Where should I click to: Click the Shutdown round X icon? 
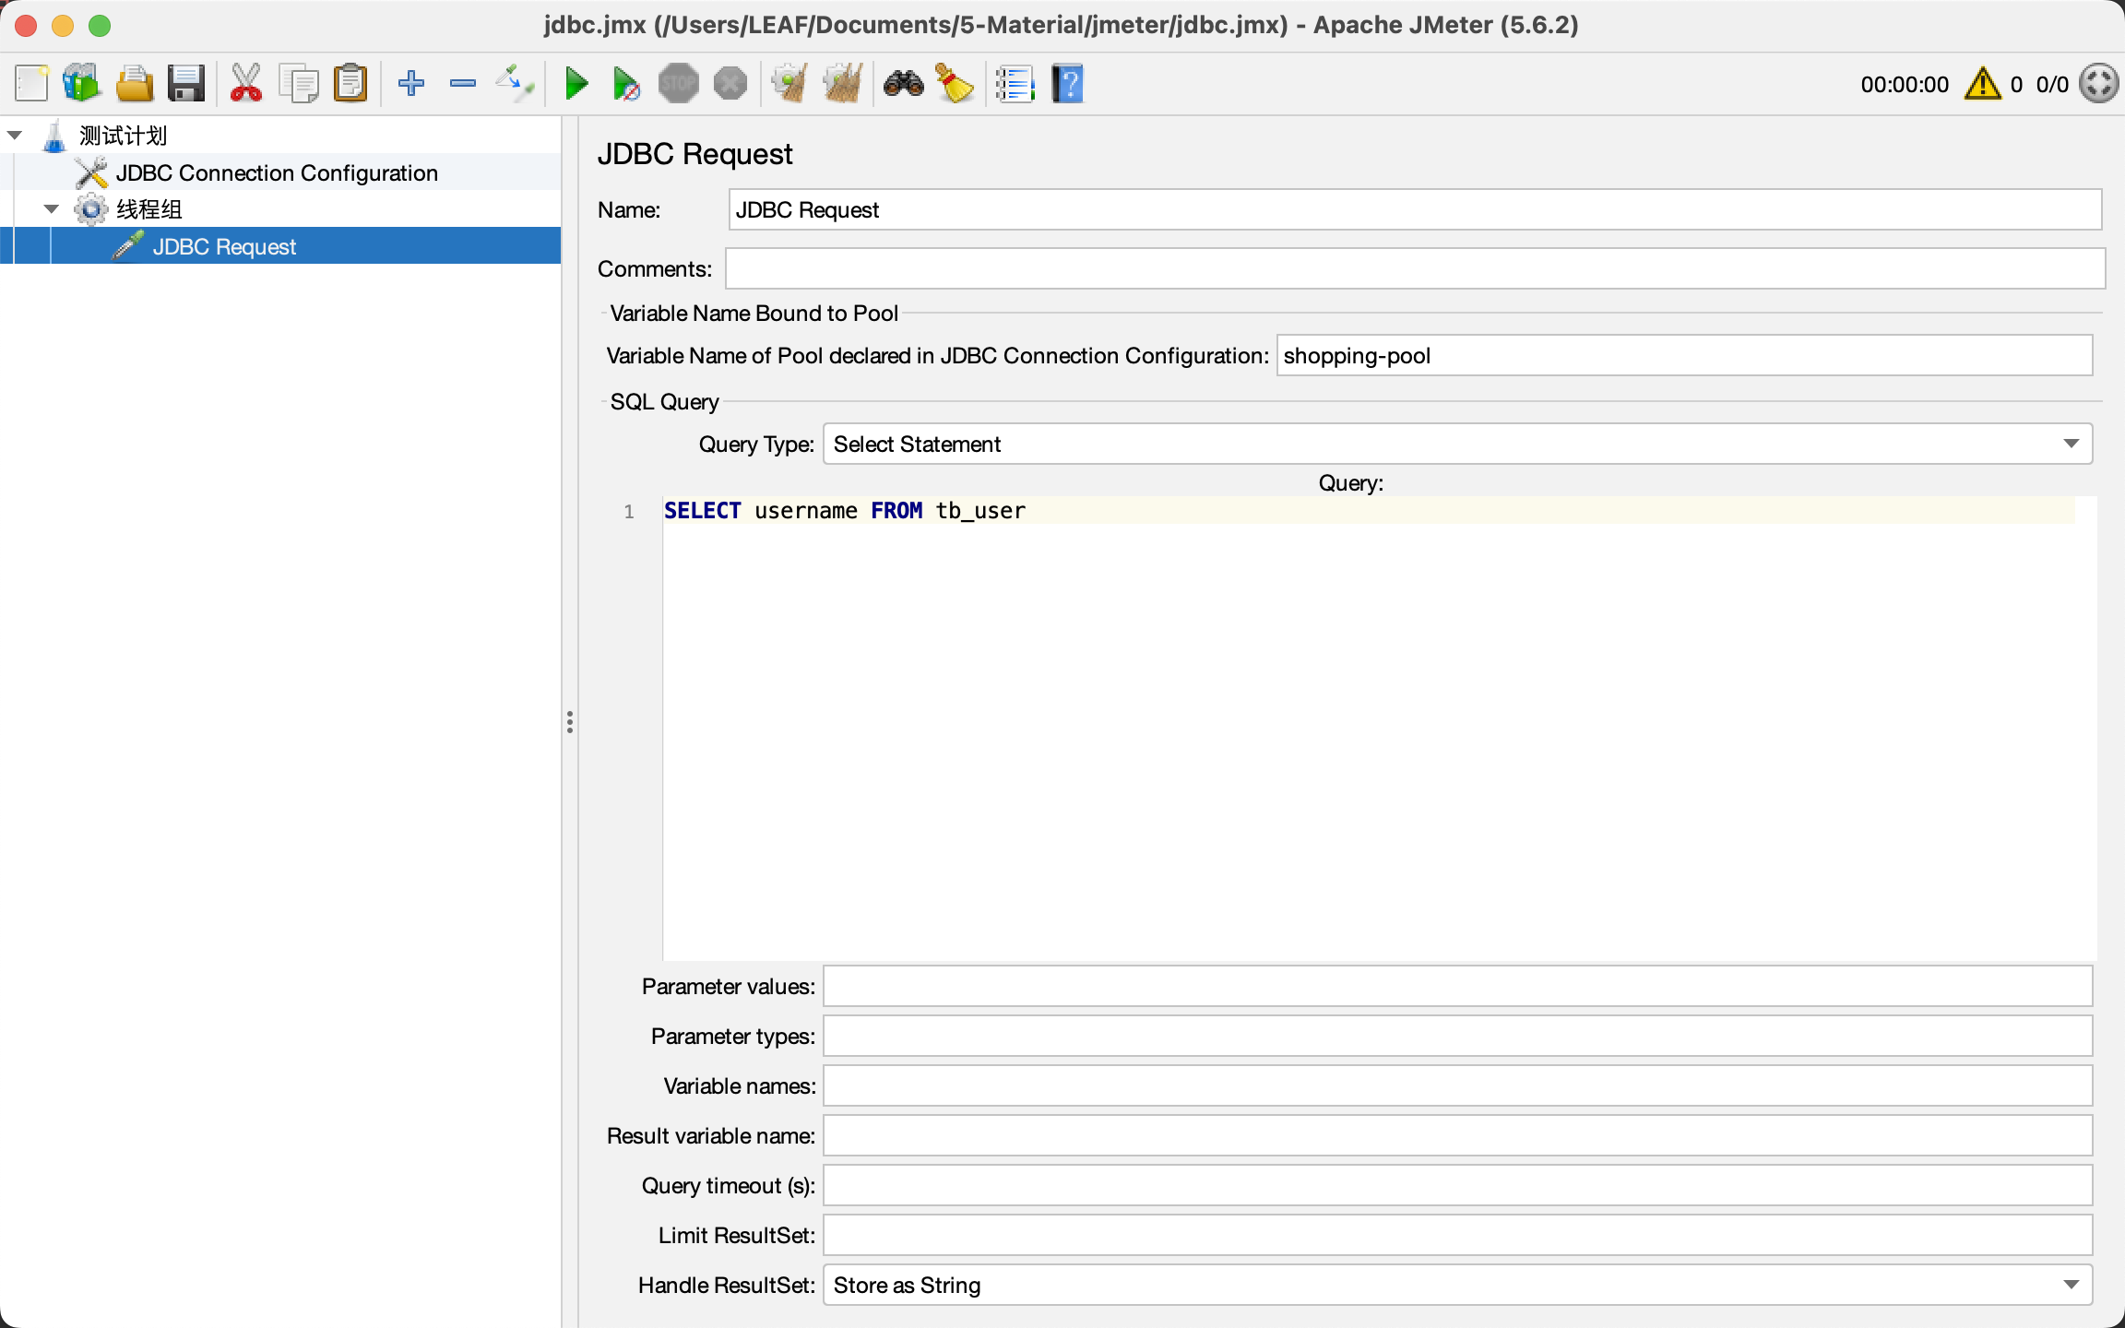[730, 84]
